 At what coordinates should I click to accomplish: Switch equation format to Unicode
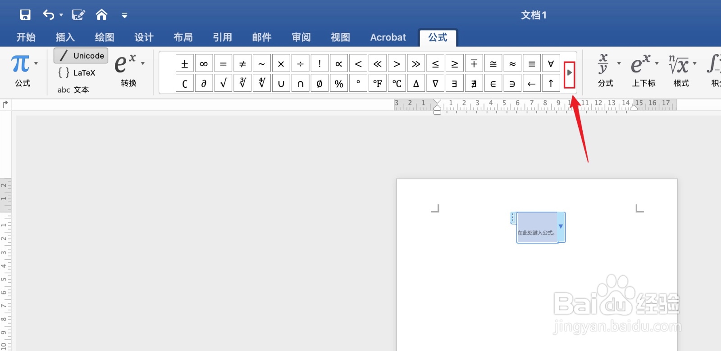click(81, 56)
